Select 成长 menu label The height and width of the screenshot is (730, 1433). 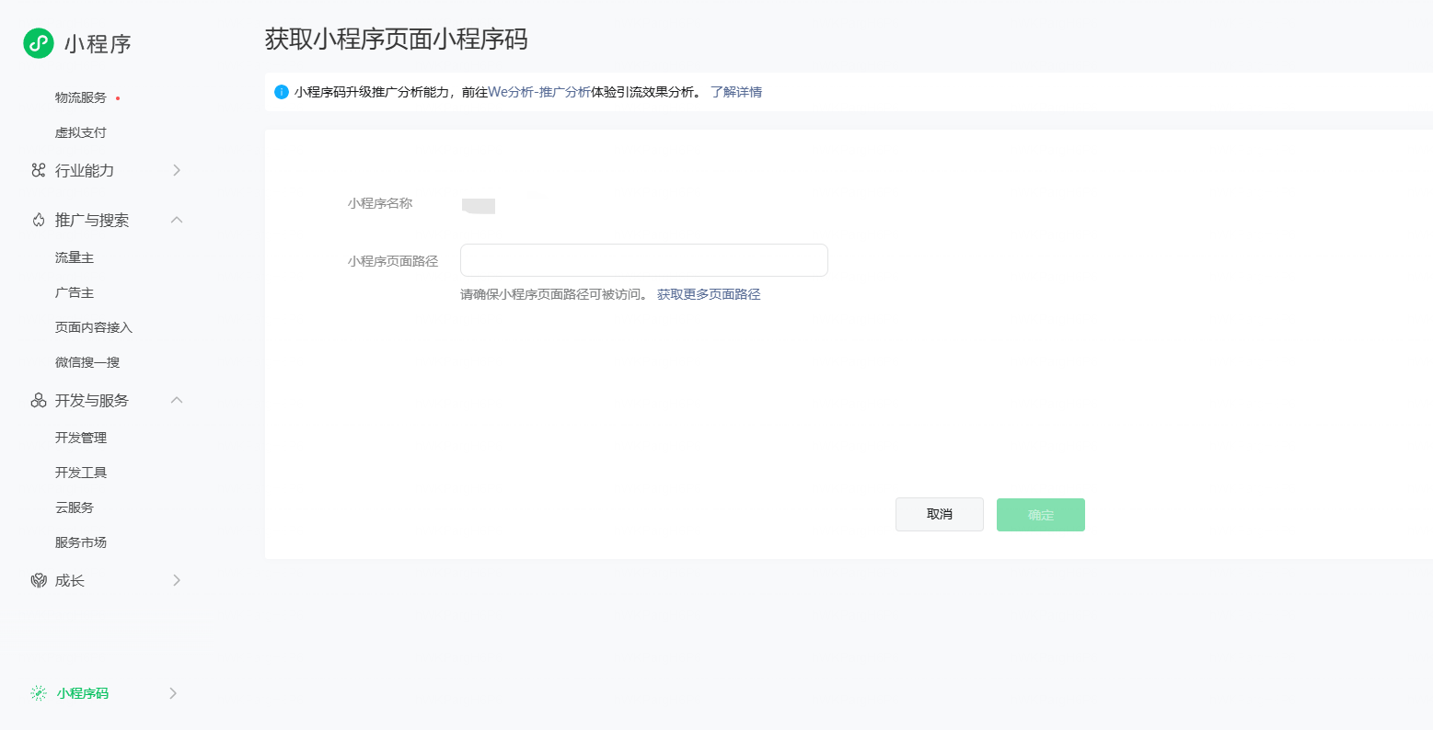click(70, 580)
